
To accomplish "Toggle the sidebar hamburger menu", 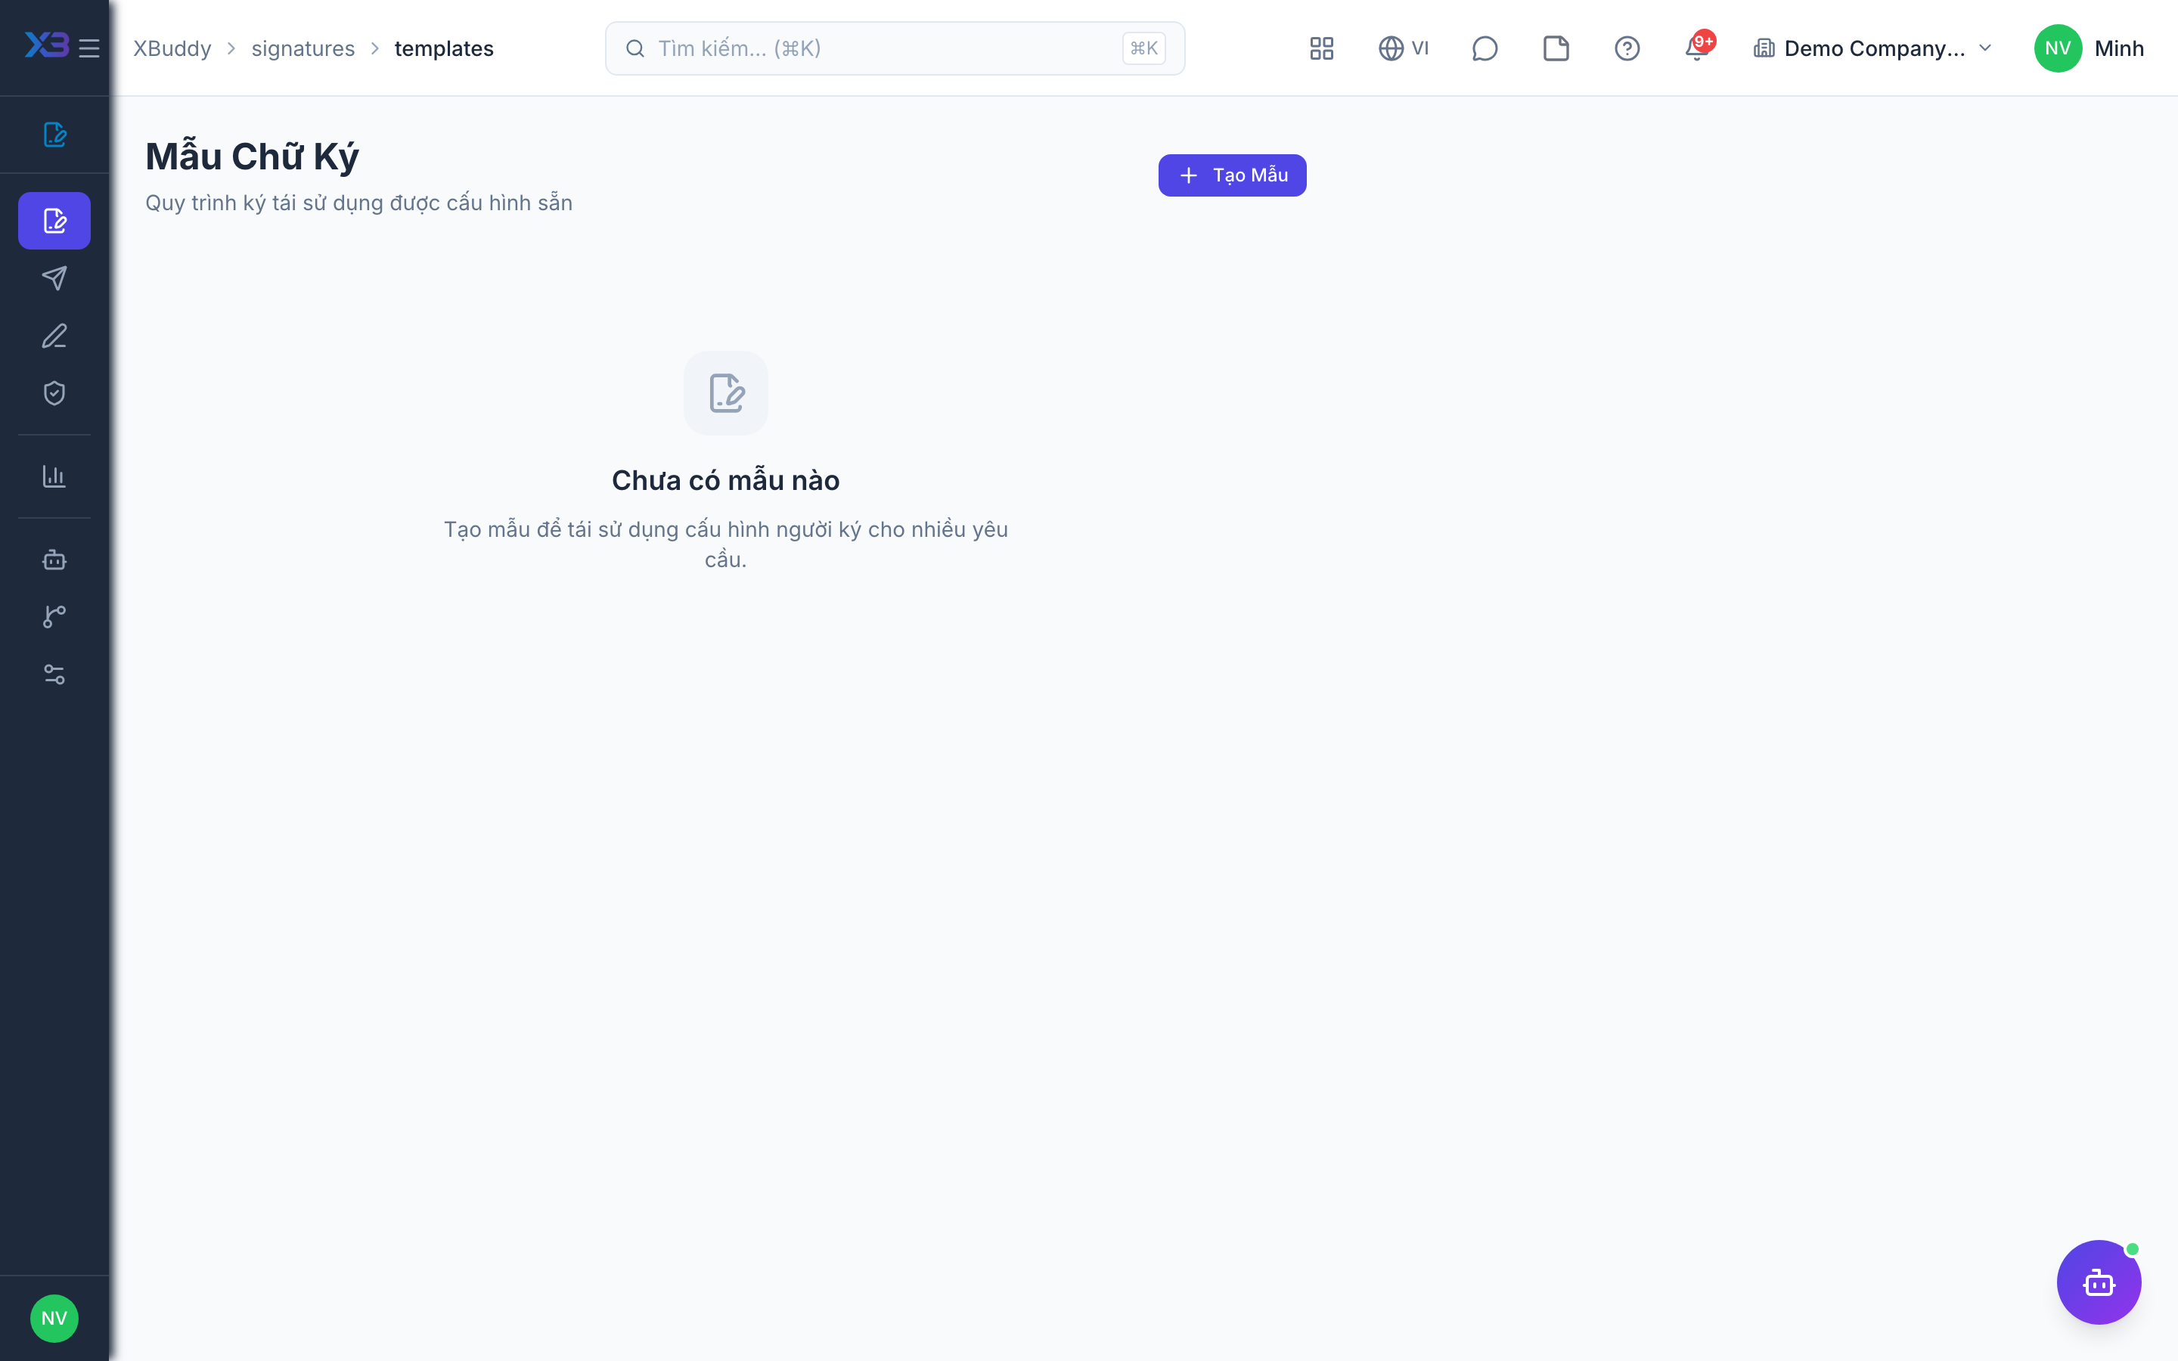I will (x=88, y=48).
